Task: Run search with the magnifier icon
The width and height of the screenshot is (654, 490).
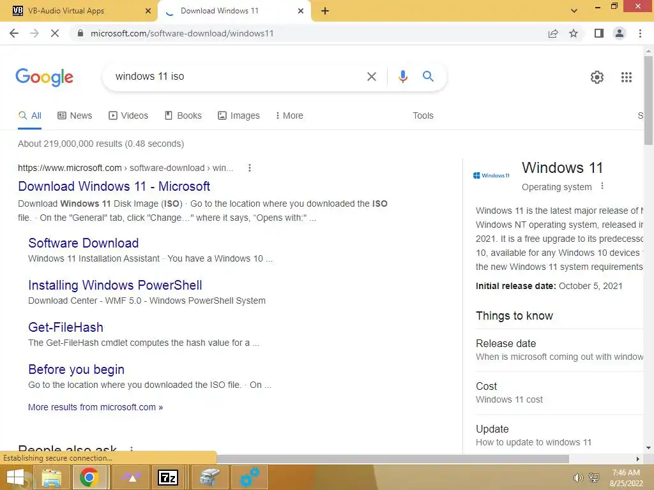Action: [x=428, y=77]
